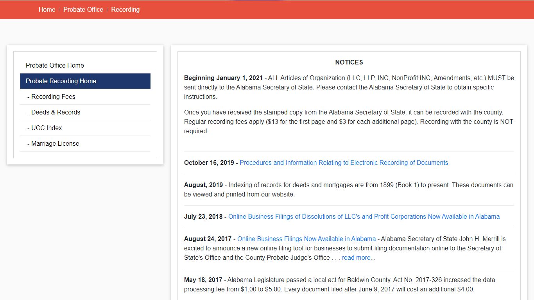Open Online Business Filings Now Available link
Viewport: 534px width, 300px height.
pos(306,239)
